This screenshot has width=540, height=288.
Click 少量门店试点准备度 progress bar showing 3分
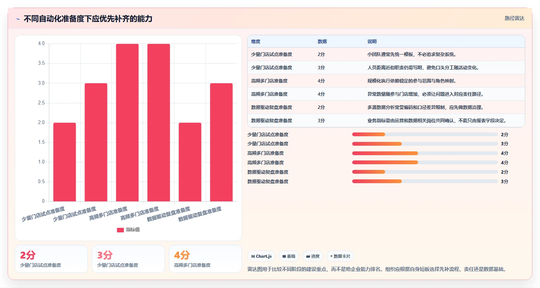(425, 144)
